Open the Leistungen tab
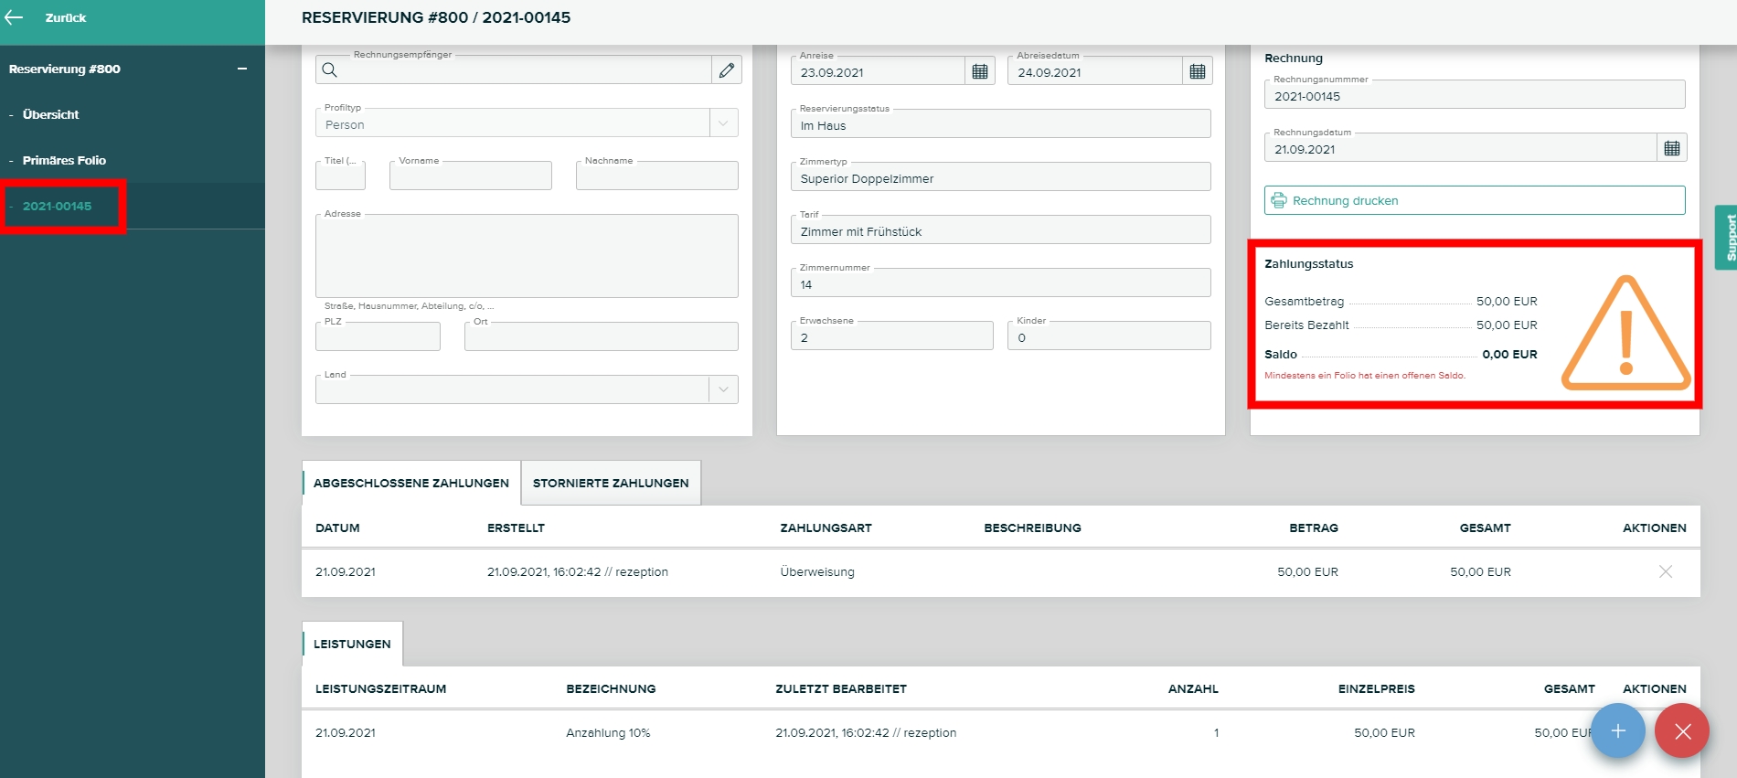The height and width of the screenshot is (778, 1737). tap(352, 644)
